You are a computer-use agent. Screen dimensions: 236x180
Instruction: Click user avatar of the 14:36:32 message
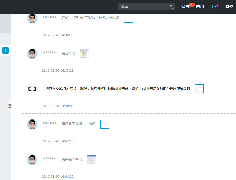(x=32, y=18)
